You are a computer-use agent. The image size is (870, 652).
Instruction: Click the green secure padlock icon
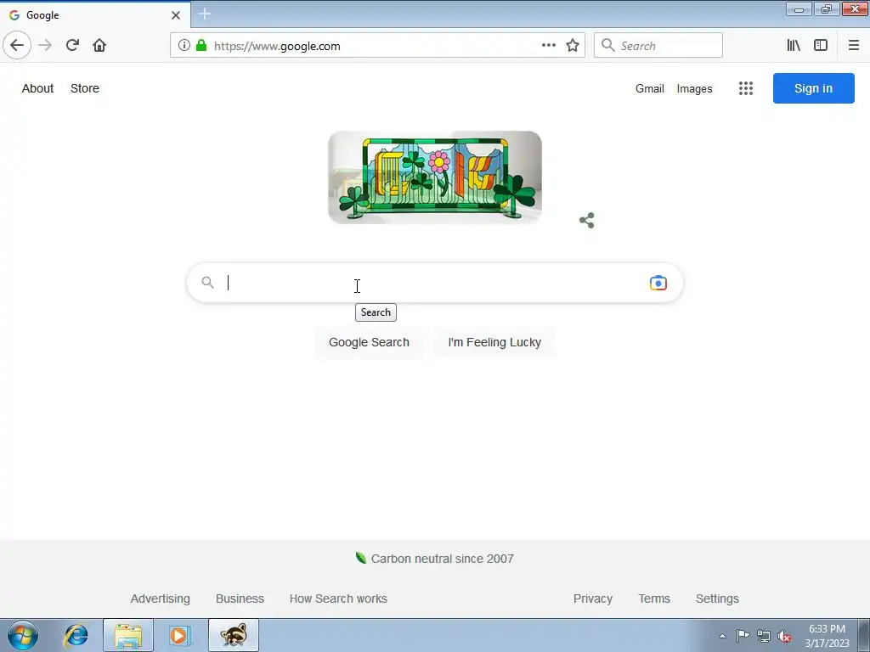201,46
